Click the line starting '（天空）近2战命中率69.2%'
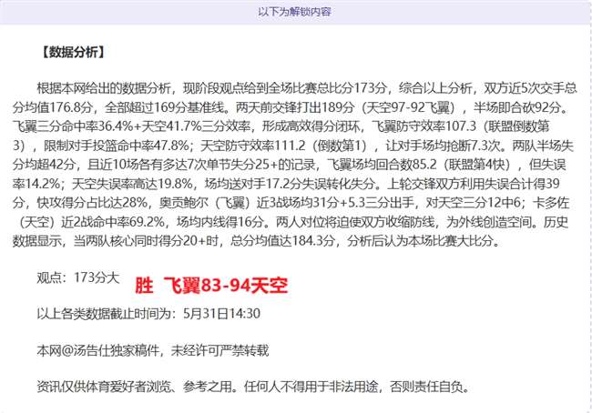Screen dimensions: 592x413 coord(293,222)
